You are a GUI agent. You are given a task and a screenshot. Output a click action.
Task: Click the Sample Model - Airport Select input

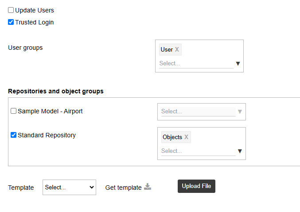197,112
